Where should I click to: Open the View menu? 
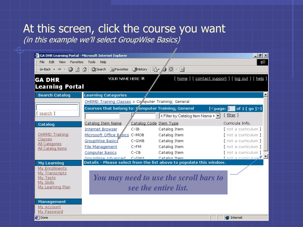[62, 62]
